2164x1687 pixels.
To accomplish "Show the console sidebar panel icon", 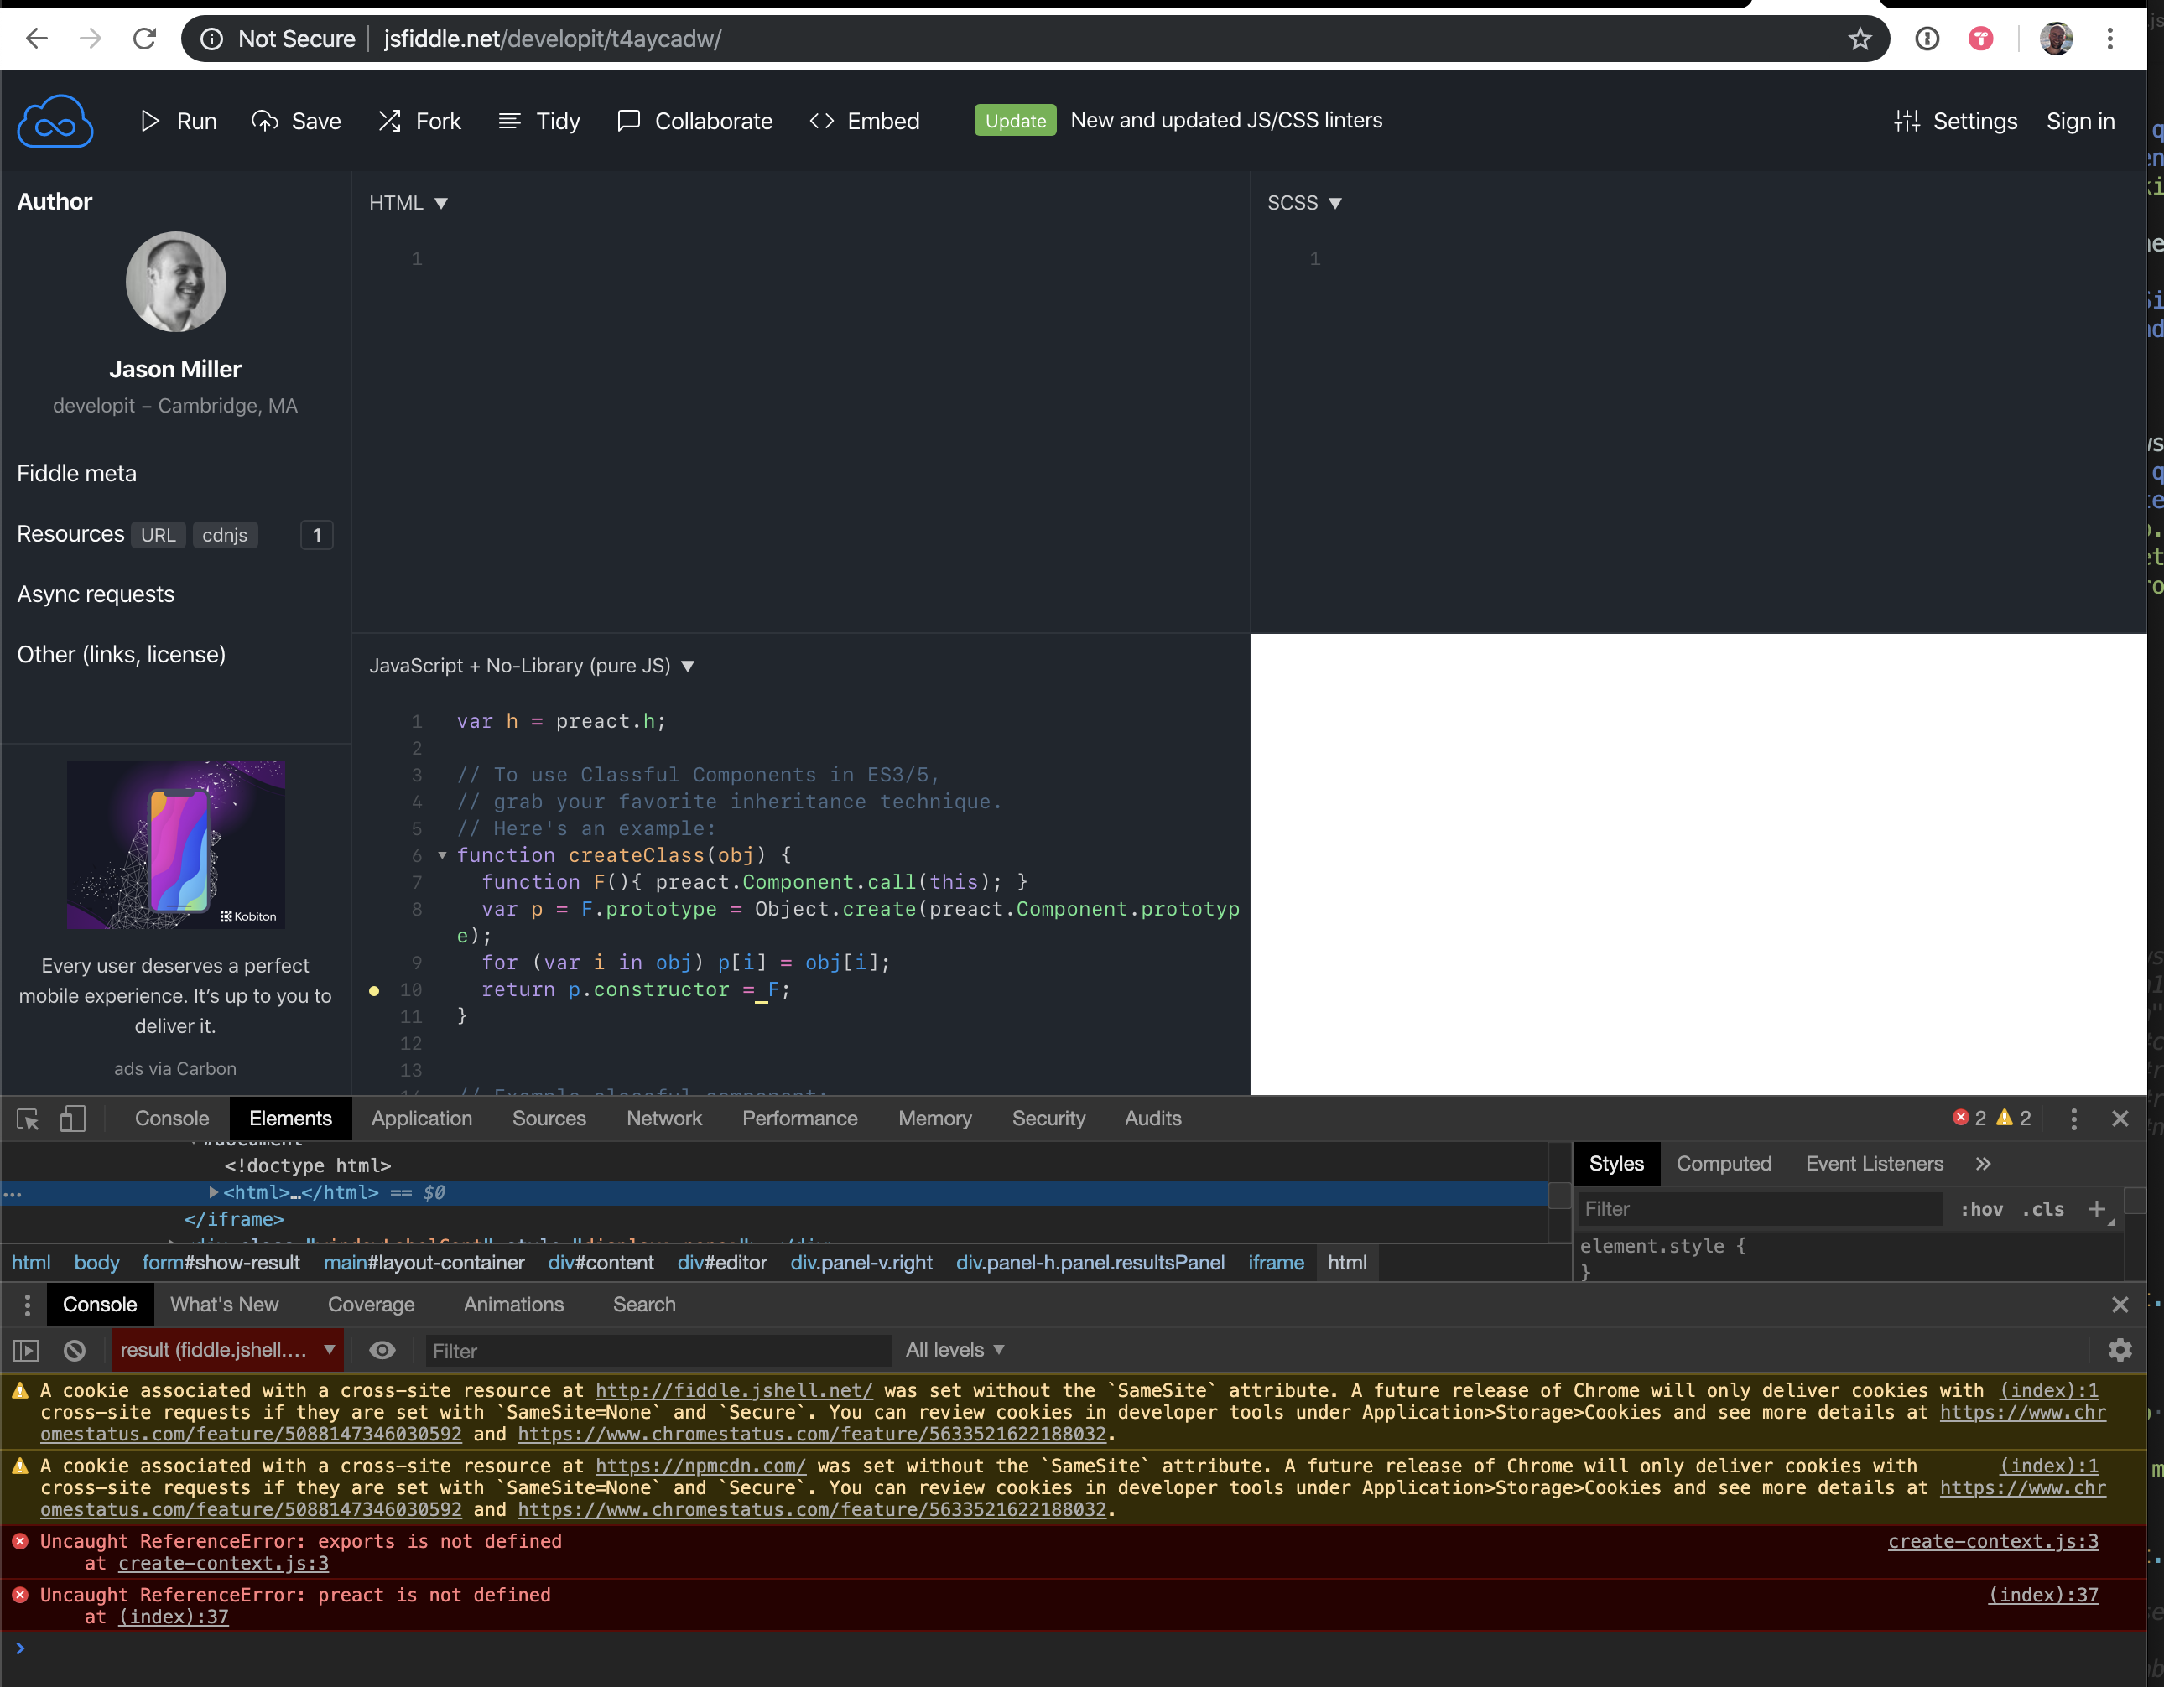I will 26,1350.
